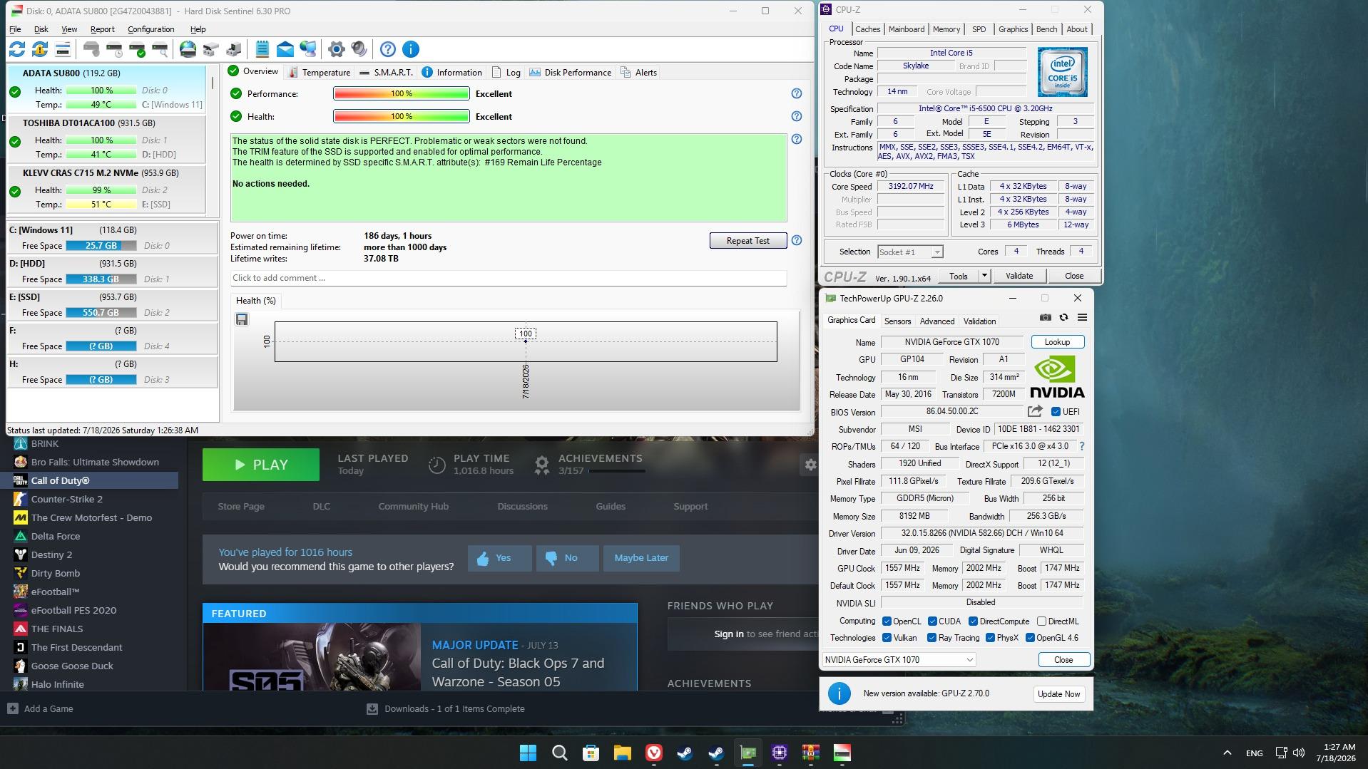The width and height of the screenshot is (1368, 769).
Task: Click the Repeat Test button
Action: [x=748, y=241]
